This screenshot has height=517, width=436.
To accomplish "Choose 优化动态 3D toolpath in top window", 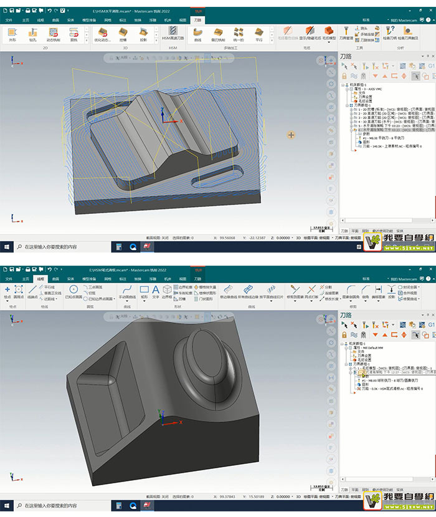I will [x=102, y=35].
